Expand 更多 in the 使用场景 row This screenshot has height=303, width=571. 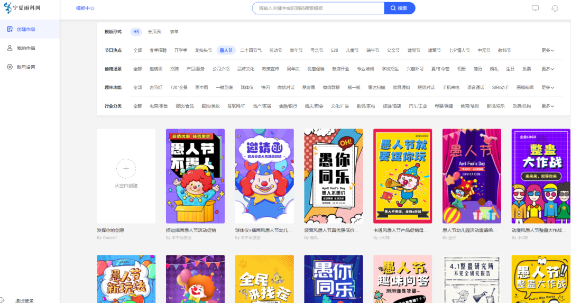click(548, 69)
